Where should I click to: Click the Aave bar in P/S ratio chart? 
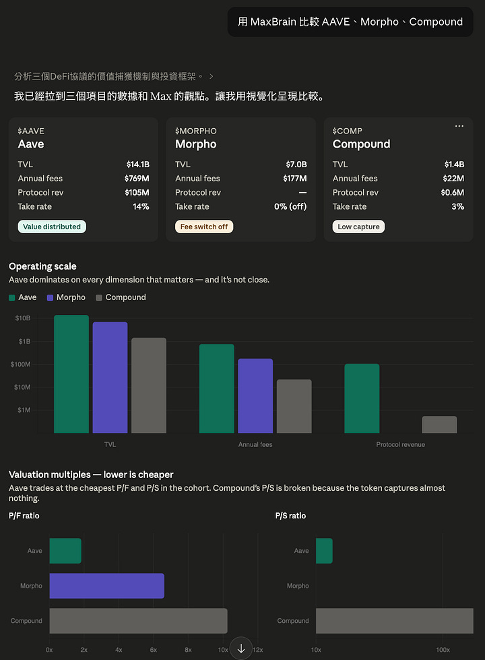pos(324,551)
